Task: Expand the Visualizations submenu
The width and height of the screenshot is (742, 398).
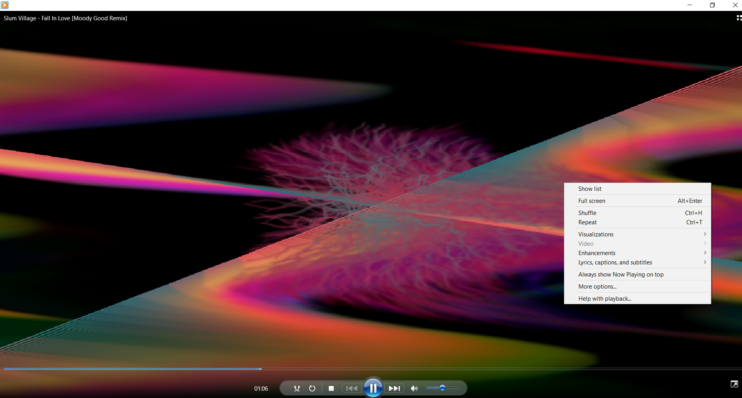Action: coord(638,234)
